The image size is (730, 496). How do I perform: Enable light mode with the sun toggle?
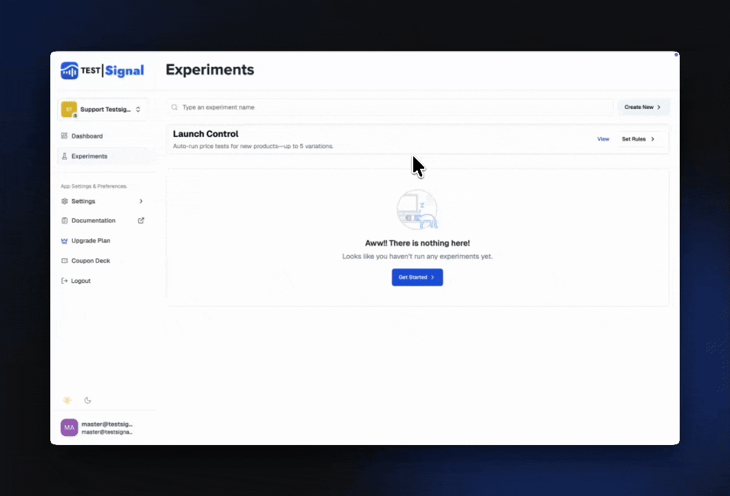[67, 400]
